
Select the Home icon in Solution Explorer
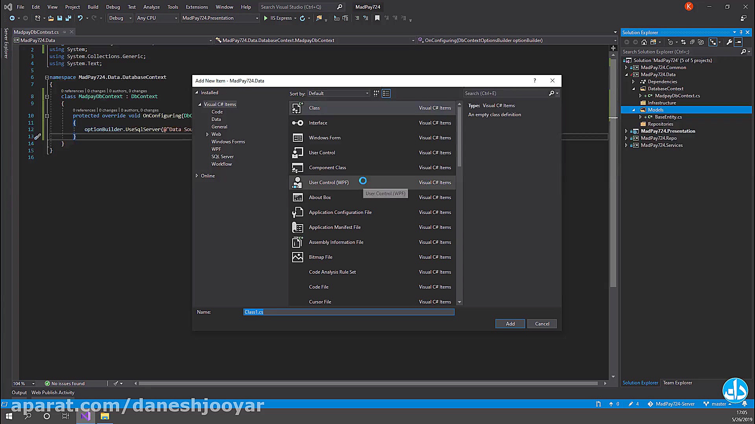pyautogui.click(x=644, y=42)
